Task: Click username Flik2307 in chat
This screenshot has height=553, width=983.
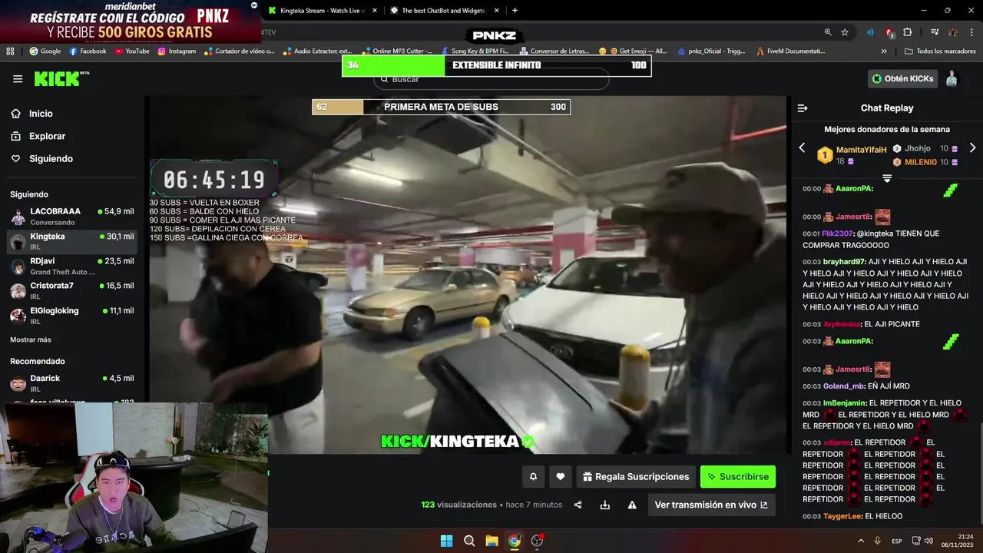Action: click(838, 233)
